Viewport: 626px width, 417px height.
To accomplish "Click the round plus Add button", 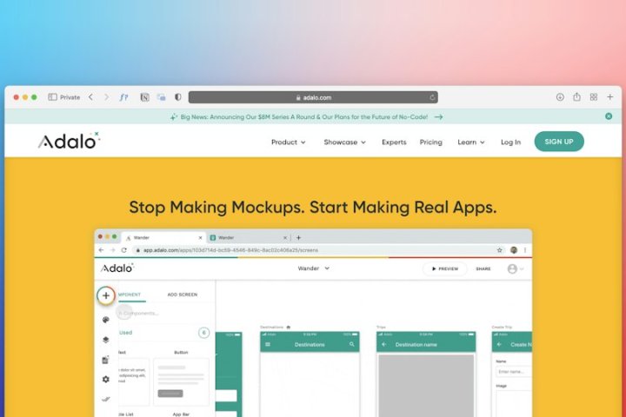I will click(106, 295).
